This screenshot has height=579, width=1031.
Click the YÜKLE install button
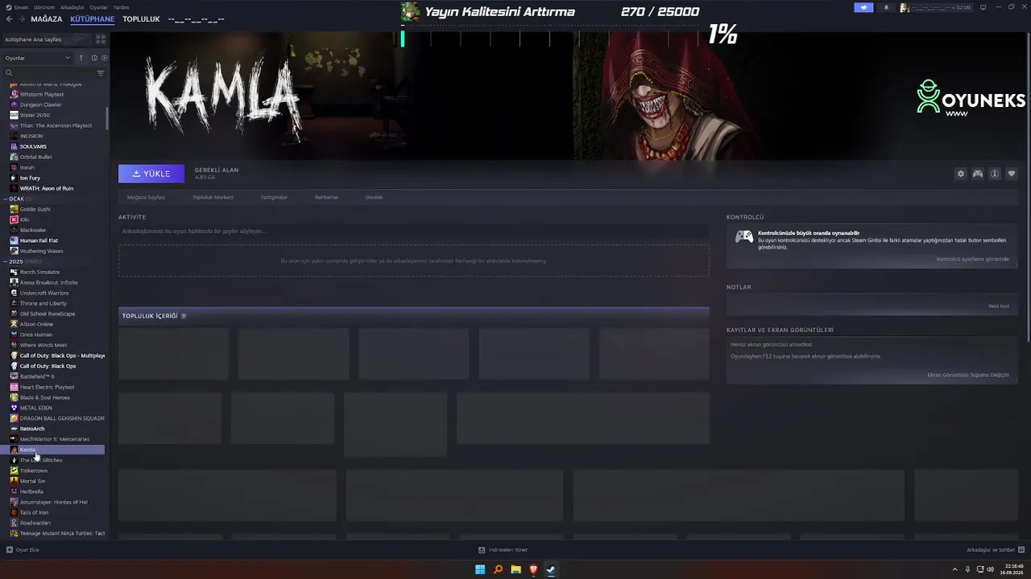tap(151, 174)
